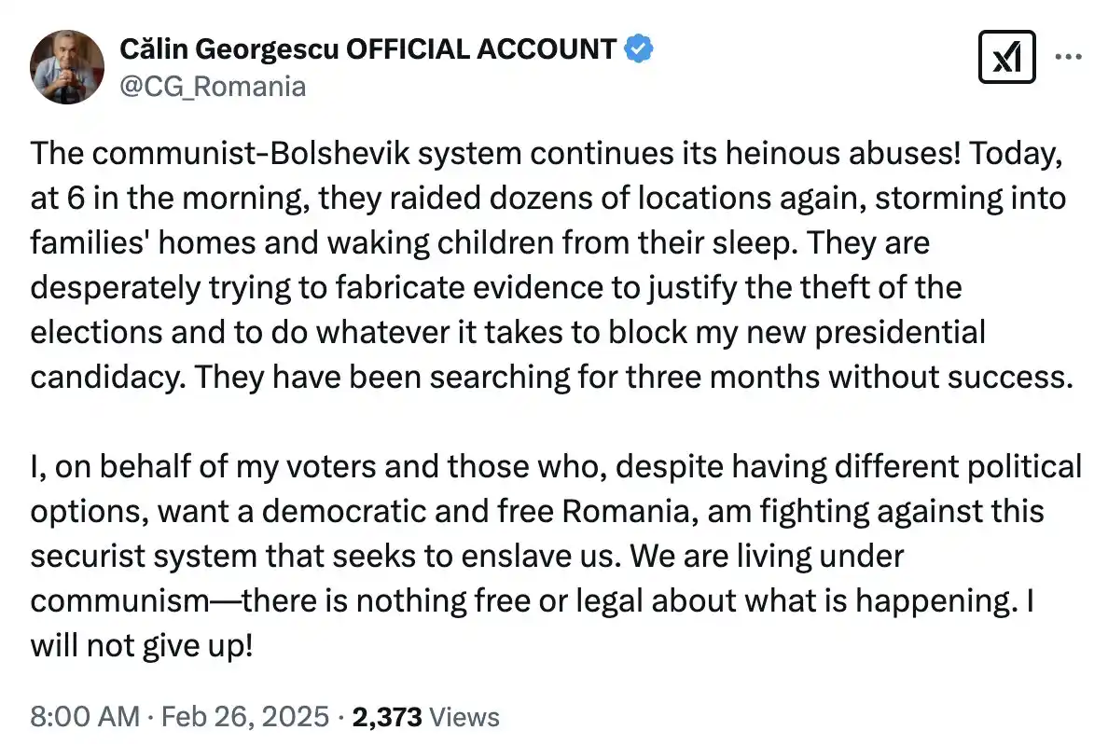The width and height of the screenshot is (1108, 744).
Task: Open Călin Georgescu's profile avatar photo
Action: click(x=66, y=66)
